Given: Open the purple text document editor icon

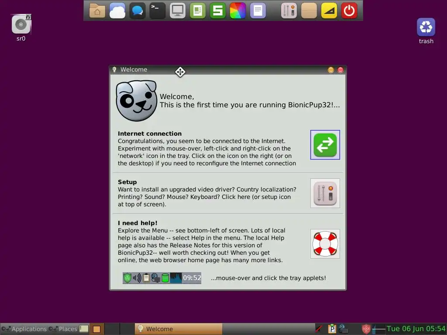Looking at the screenshot, I should [258, 10].
